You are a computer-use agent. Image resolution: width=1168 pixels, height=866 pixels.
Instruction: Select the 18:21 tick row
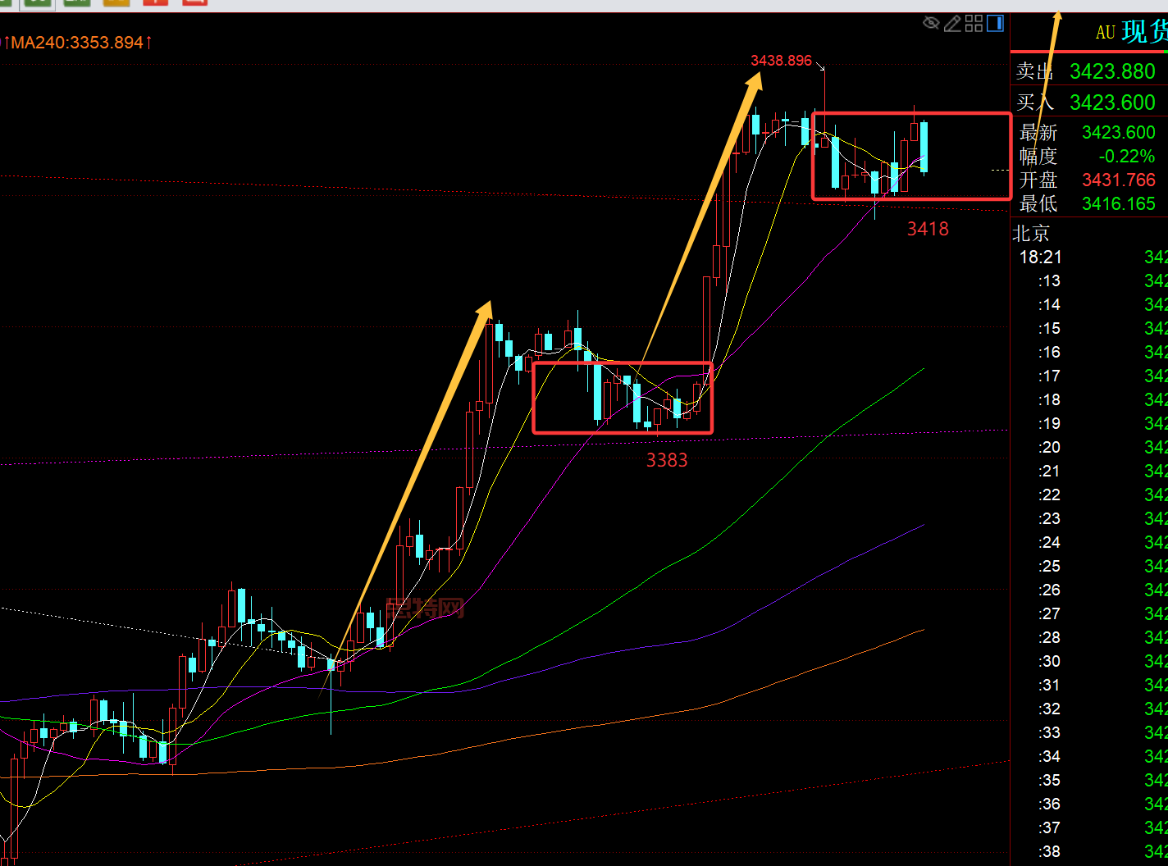(x=1089, y=258)
